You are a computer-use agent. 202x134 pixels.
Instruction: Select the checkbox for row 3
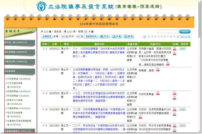pos(43,93)
